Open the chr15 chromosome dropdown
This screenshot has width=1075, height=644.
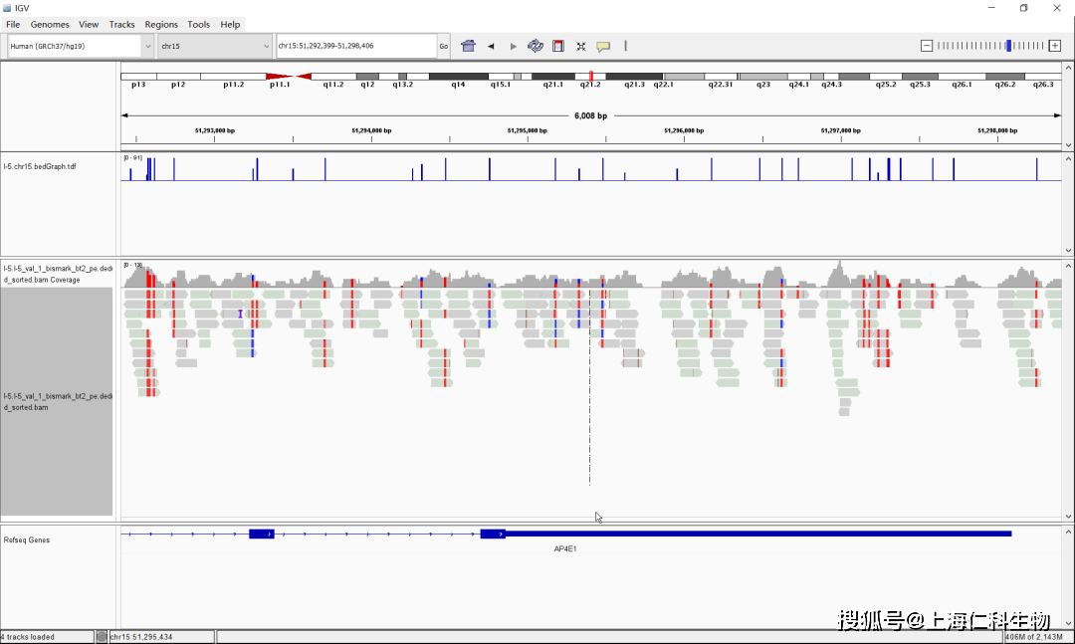tap(214, 46)
